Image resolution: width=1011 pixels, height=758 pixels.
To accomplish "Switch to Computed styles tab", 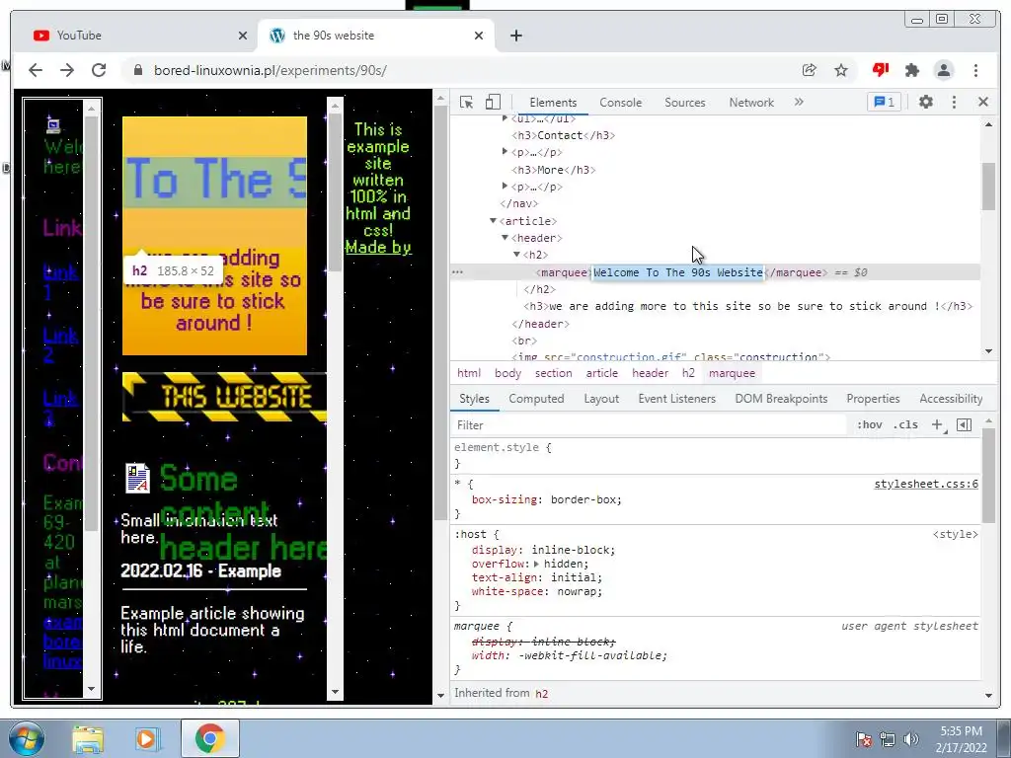I will (536, 399).
